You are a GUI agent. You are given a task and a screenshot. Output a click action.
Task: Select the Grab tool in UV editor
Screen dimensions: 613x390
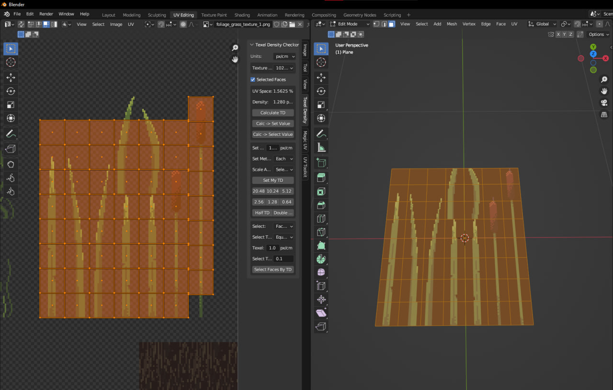pyautogui.click(x=11, y=164)
